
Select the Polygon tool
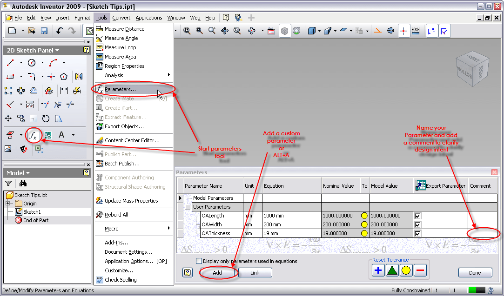tap(63, 76)
